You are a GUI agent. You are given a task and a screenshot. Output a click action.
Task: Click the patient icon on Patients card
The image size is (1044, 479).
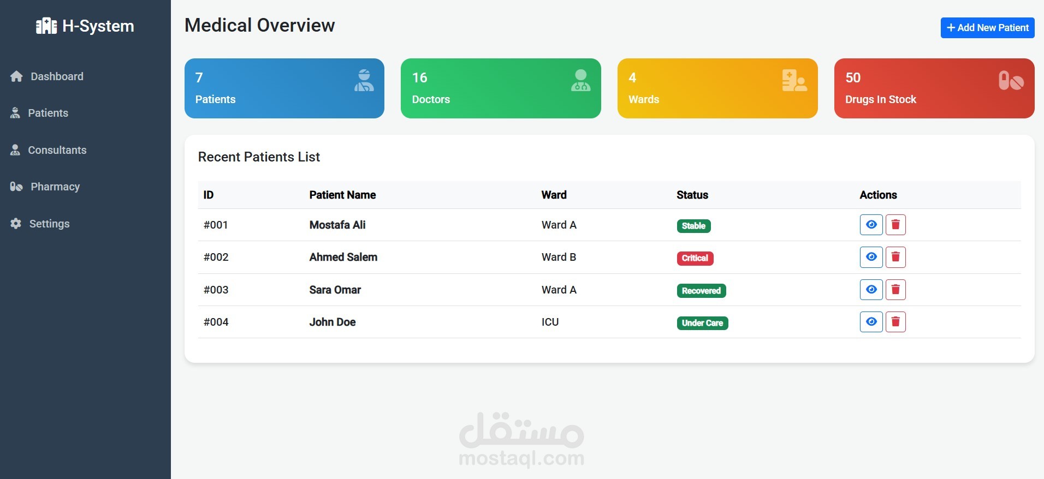(364, 80)
